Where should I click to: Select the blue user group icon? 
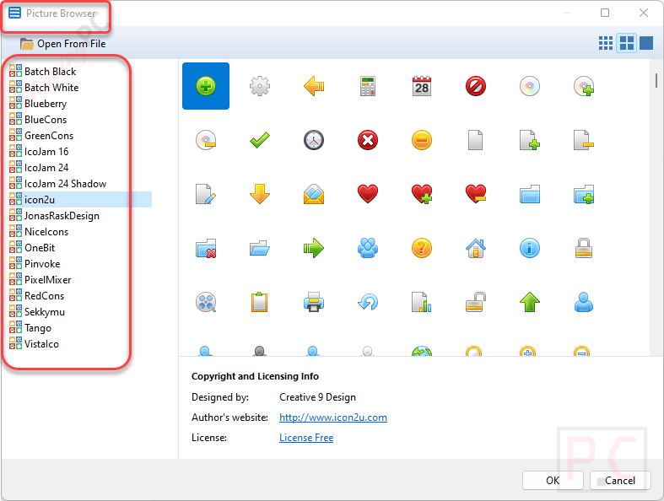point(368,248)
